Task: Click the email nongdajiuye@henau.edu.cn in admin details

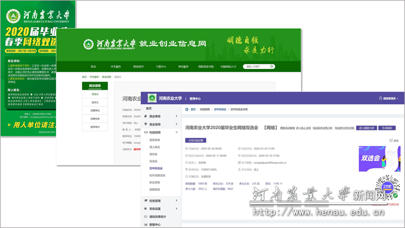Action: (270, 163)
